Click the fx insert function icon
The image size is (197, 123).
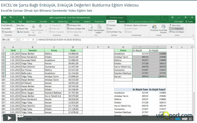pyautogui.click(x=33, y=40)
